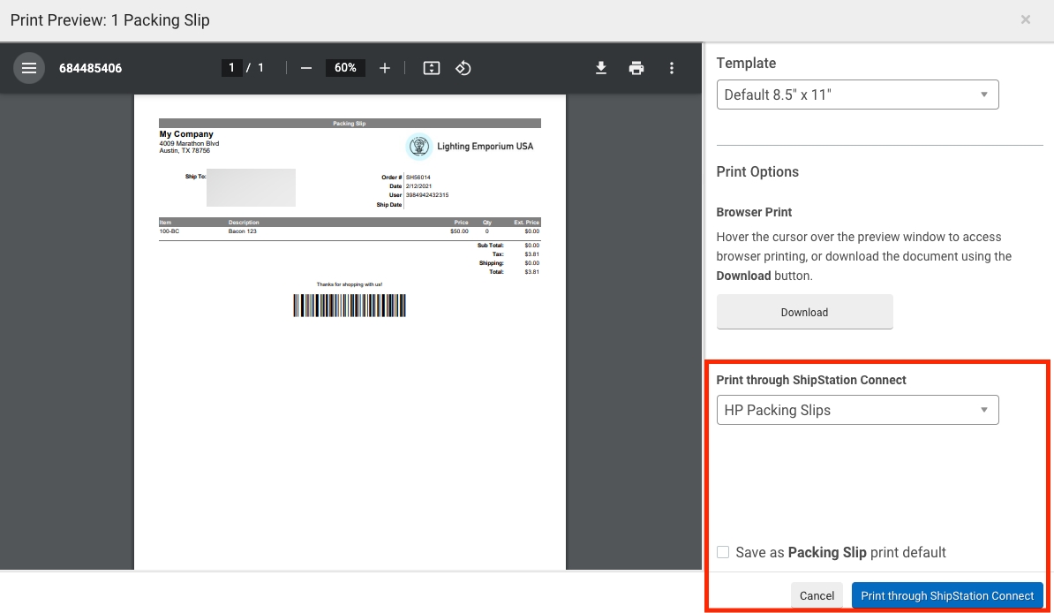1054x613 pixels.
Task: Click the page number input field
Action: coord(230,67)
